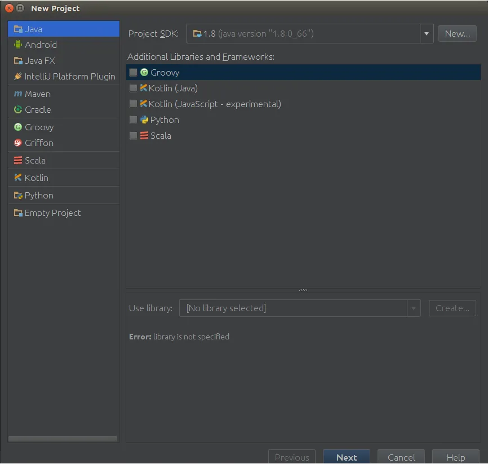Click the Groovy icon in left sidebar
The width and height of the screenshot is (488, 464).
(x=18, y=127)
